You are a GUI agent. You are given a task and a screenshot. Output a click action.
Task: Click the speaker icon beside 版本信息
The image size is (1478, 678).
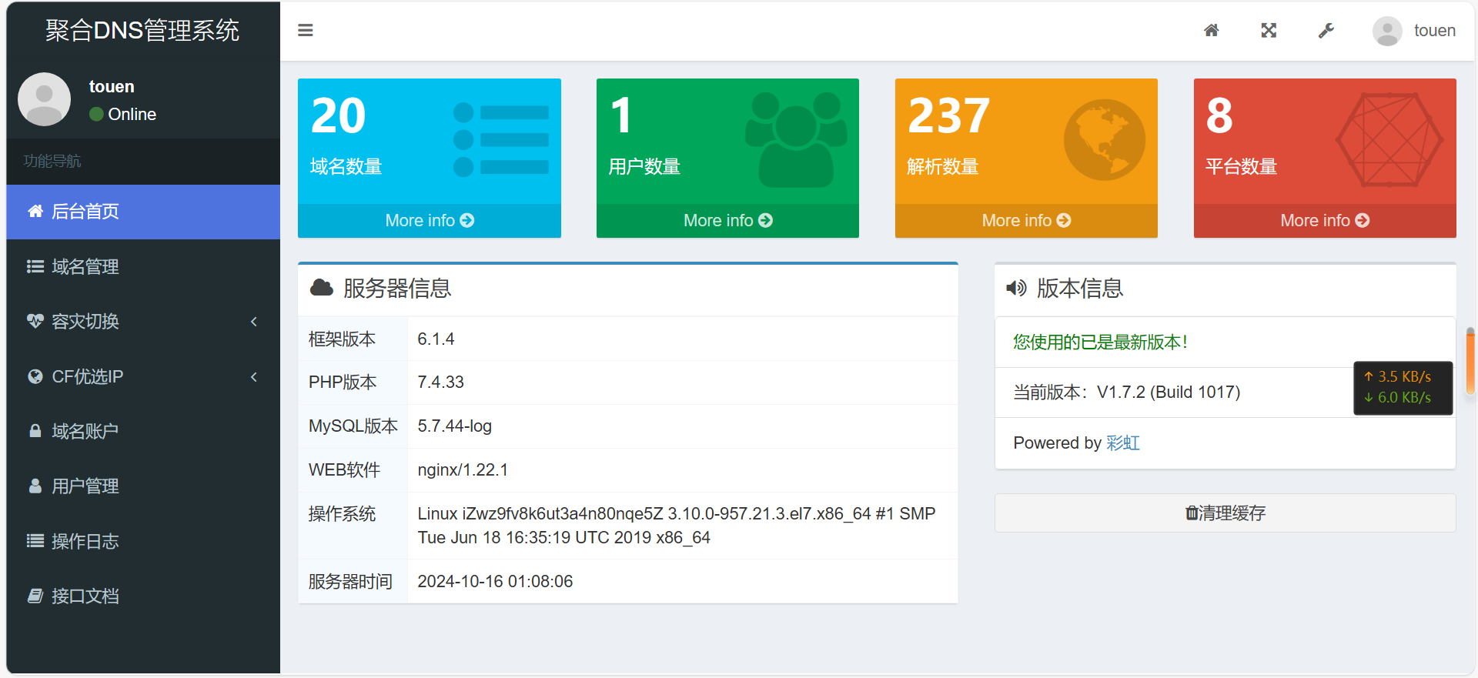tap(1016, 288)
